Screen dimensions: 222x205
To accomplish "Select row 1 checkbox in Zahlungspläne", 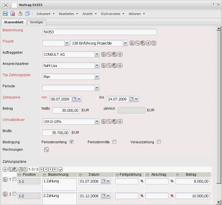I will click(x=15, y=179).
